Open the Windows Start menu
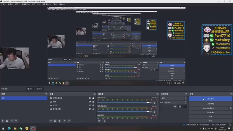This screenshot has height=131, width=233. pos(3,128)
